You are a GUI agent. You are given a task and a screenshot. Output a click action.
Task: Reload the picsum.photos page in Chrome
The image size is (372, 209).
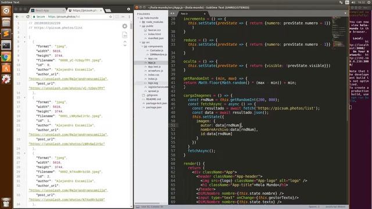click(28, 17)
